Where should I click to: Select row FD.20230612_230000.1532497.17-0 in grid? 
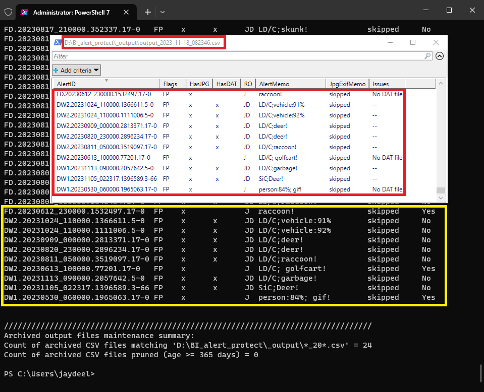(x=229, y=94)
